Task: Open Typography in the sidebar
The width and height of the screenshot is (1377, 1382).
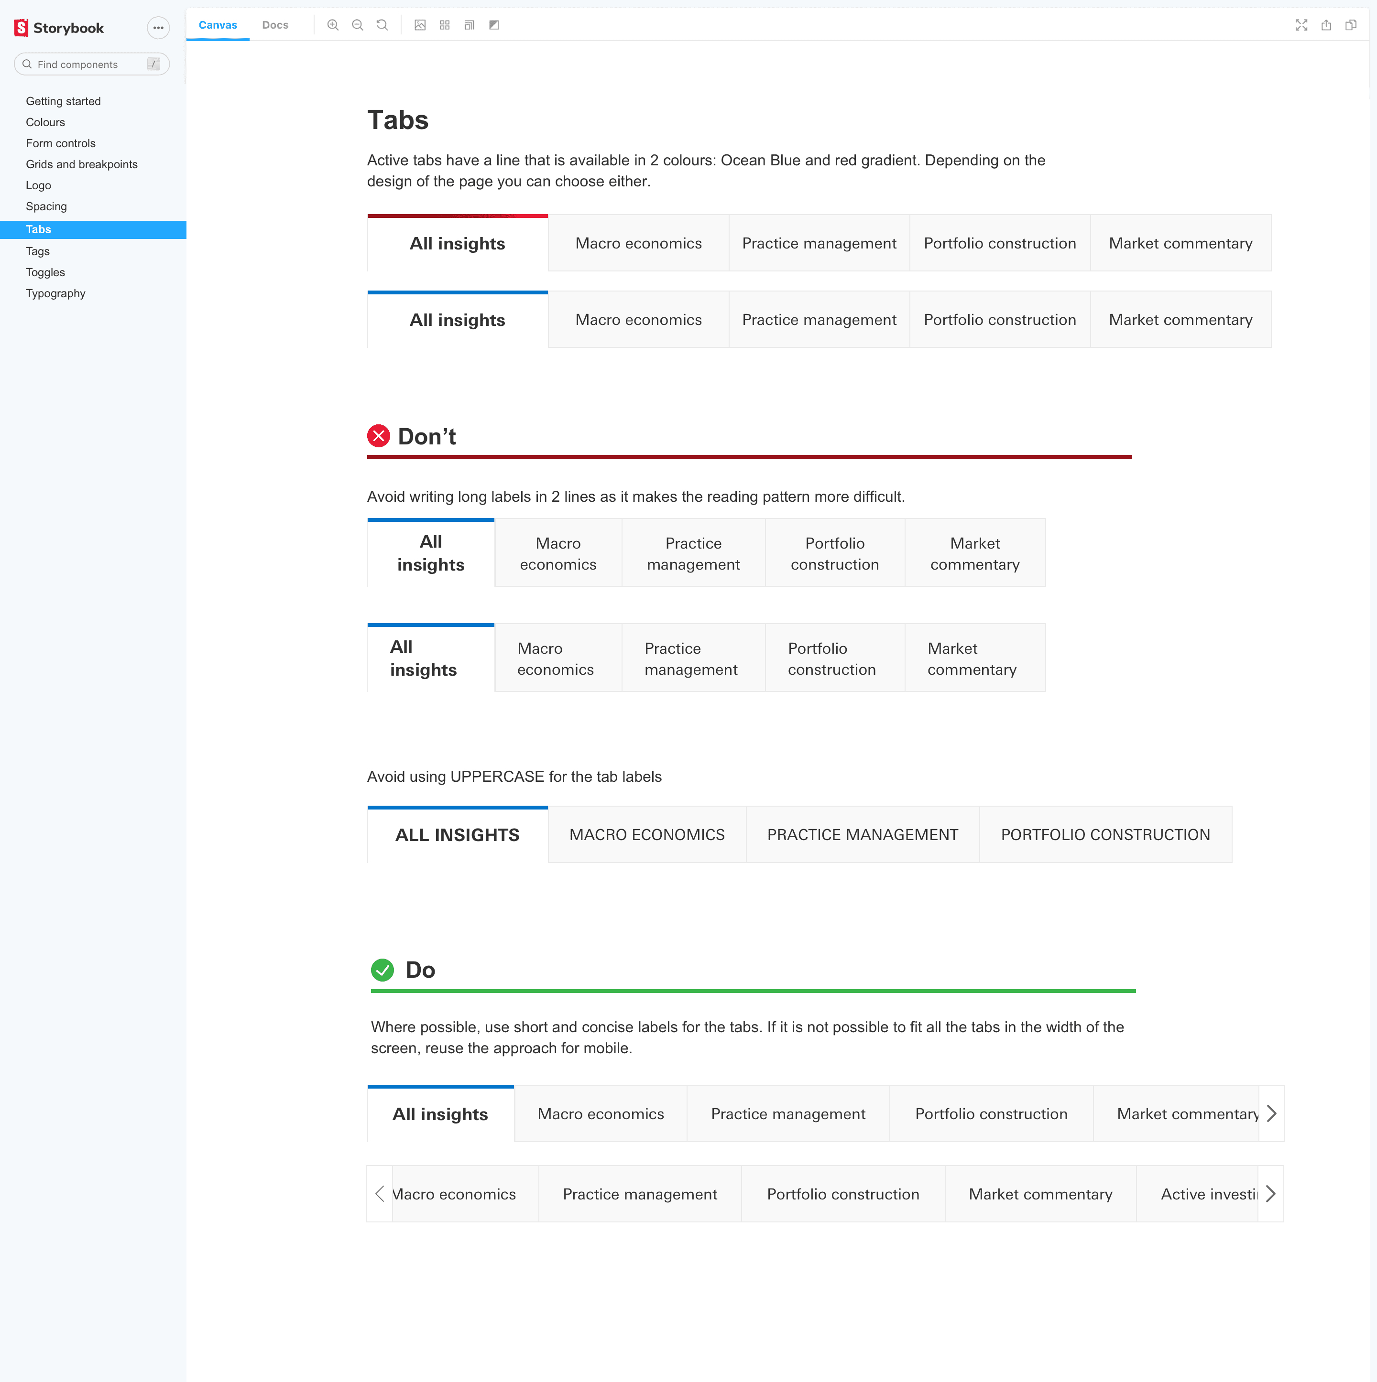Action: (55, 293)
